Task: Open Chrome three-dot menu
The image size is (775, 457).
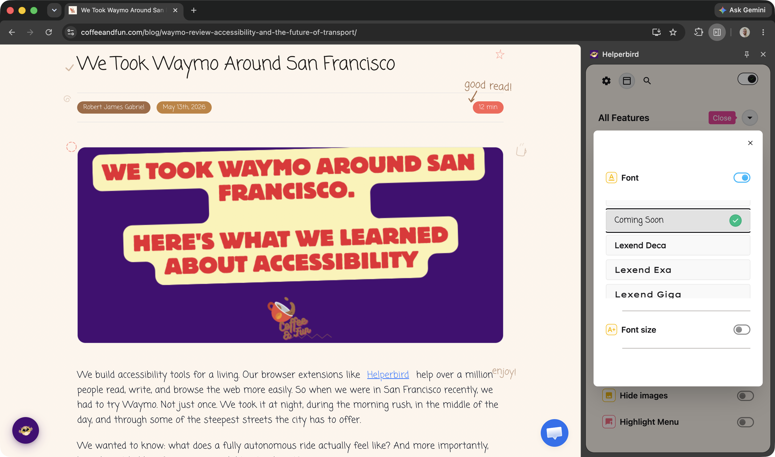Action: pos(763,32)
